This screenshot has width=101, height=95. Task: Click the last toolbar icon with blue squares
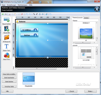[50, 14]
